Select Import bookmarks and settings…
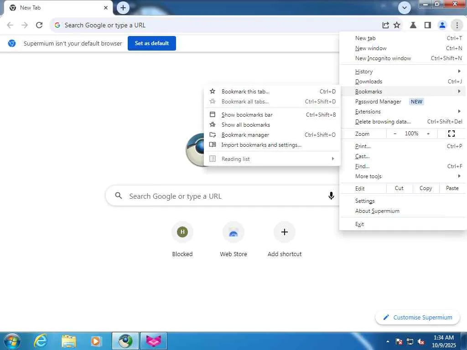The image size is (467, 350). tap(272, 145)
